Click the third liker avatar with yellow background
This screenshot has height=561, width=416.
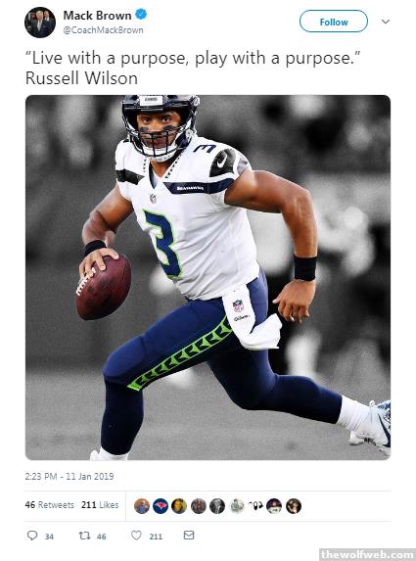[179, 506]
